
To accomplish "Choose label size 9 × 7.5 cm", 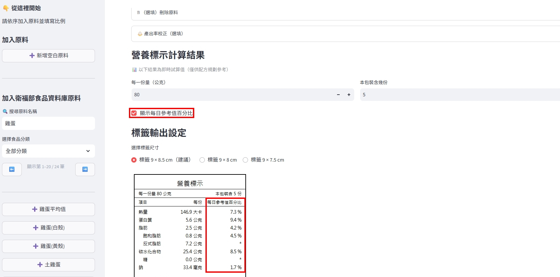I will [x=245, y=160].
